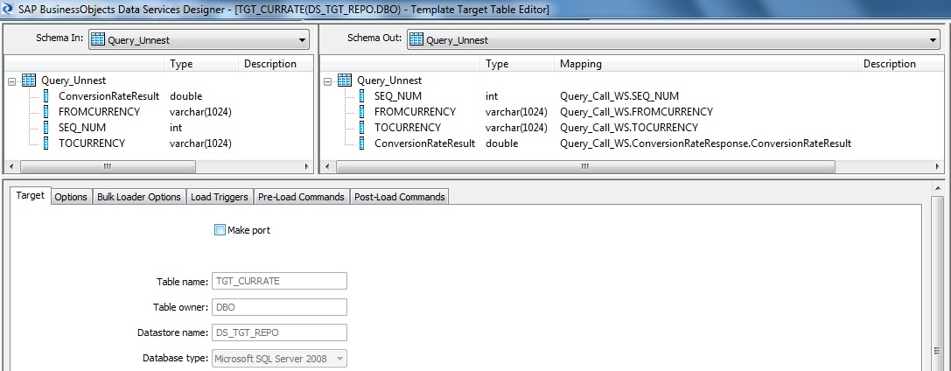Click the Description column header in Schema In

tap(276, 64)
